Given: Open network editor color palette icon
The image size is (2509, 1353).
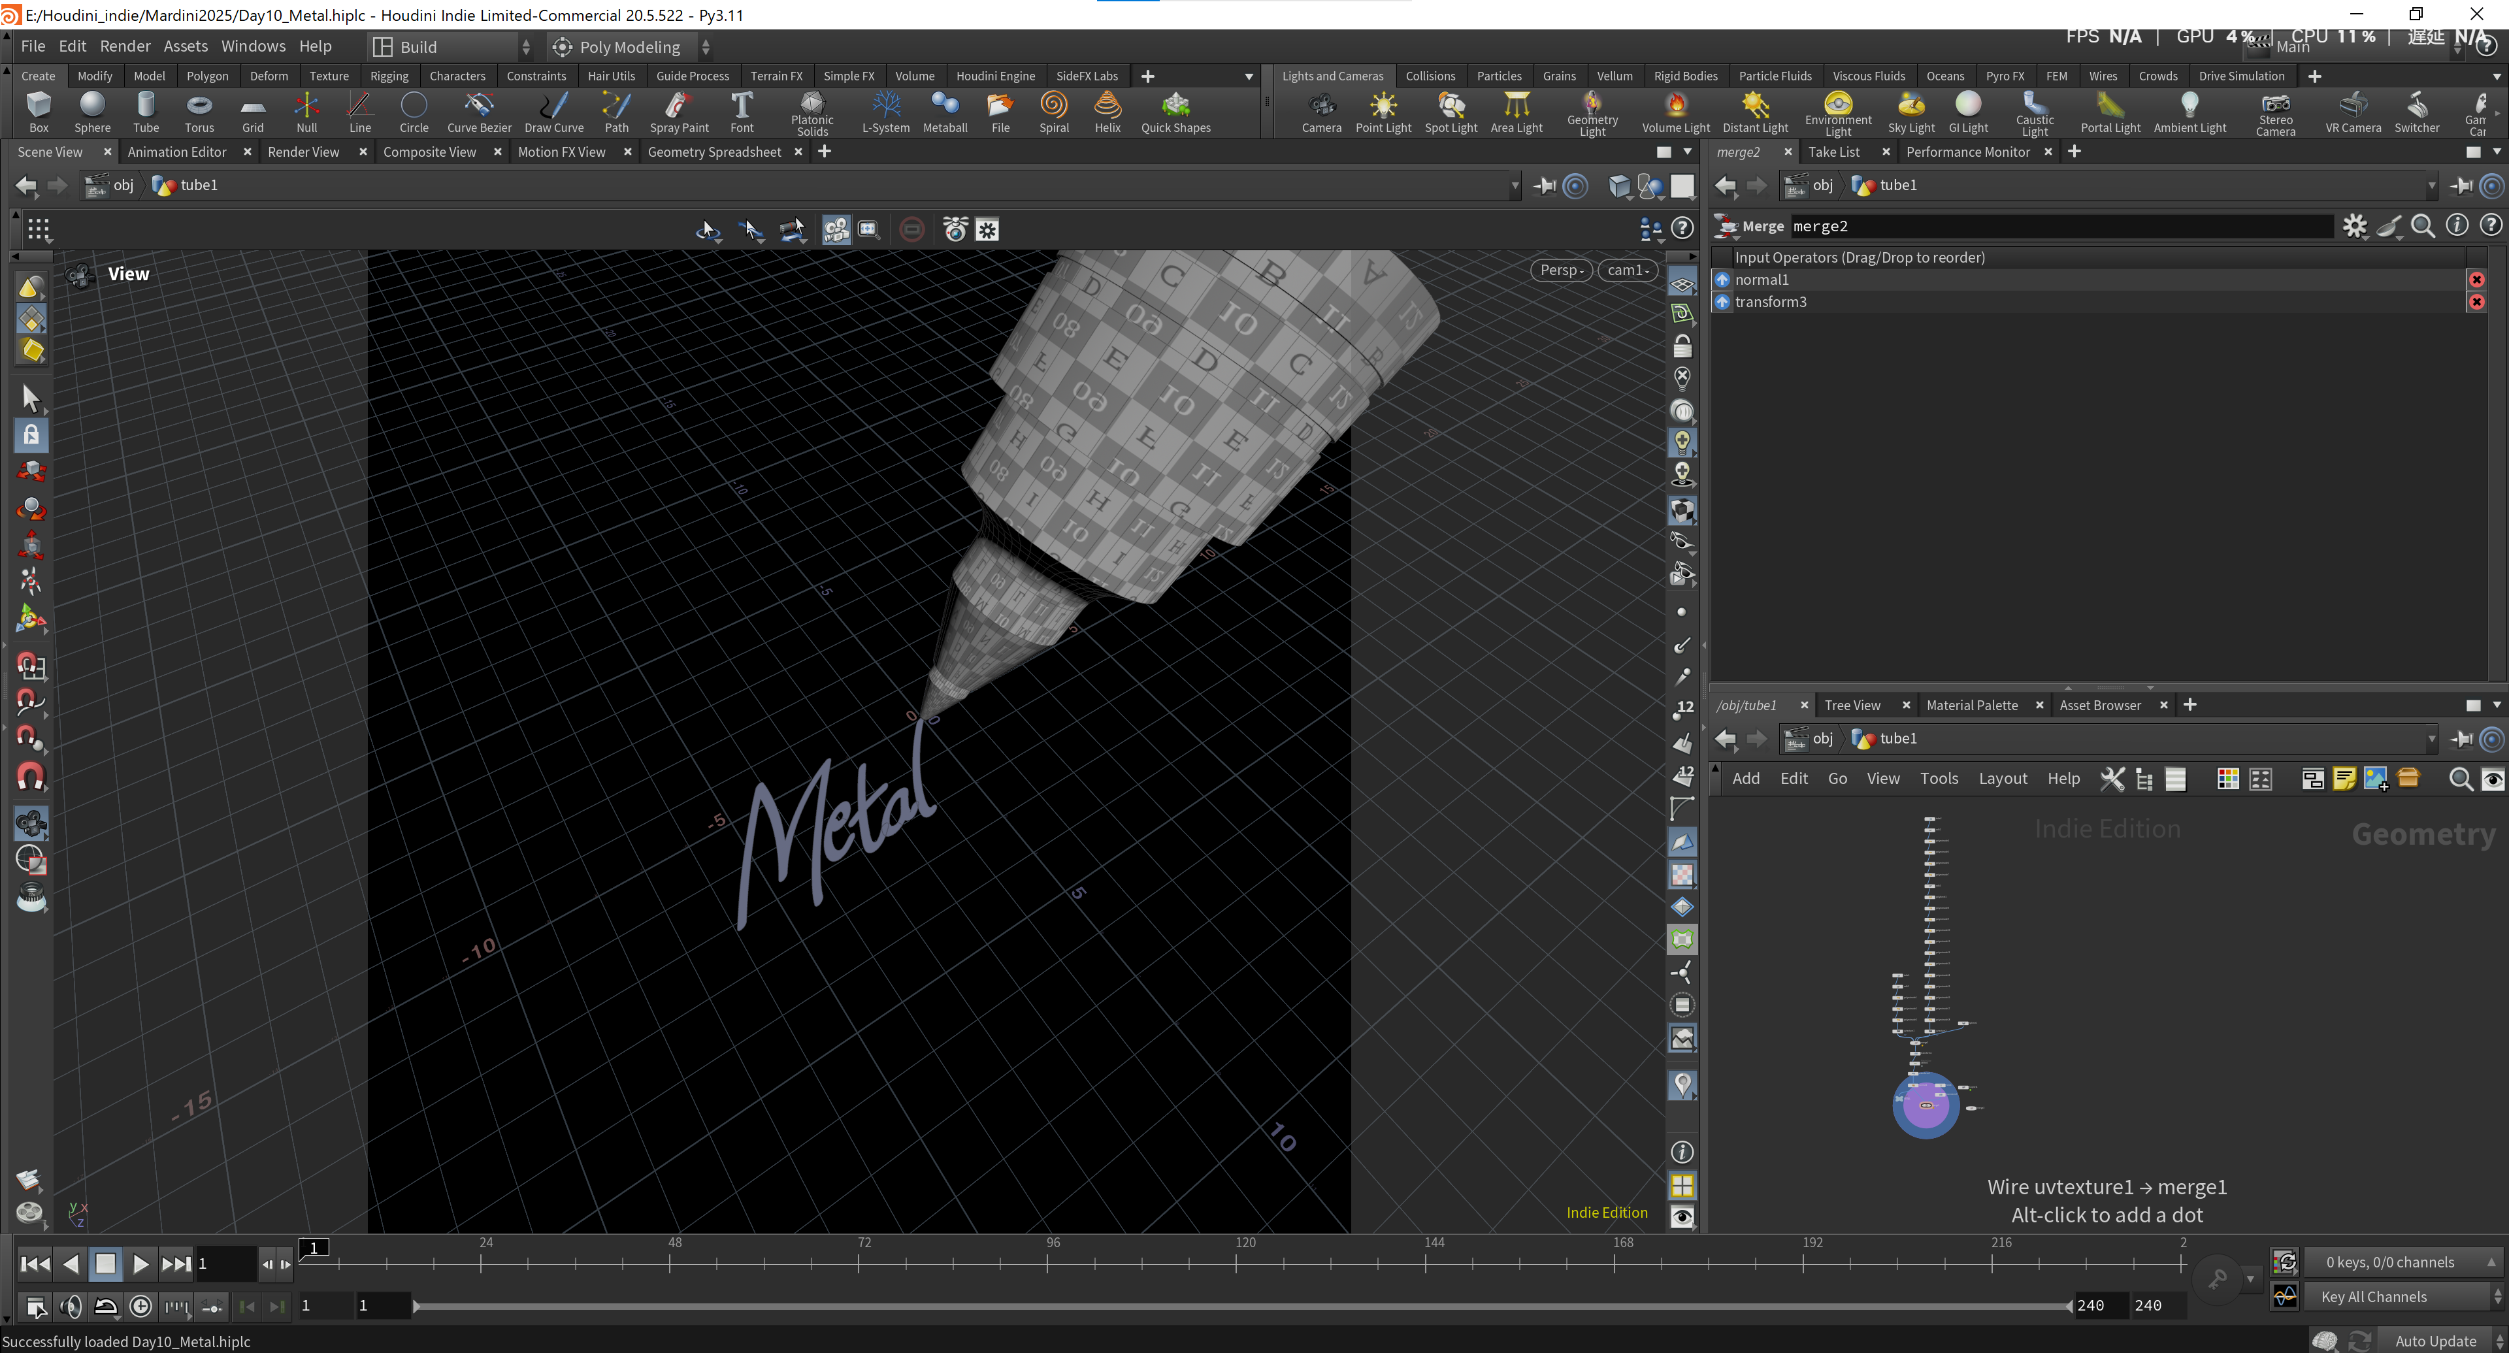Looking at the screenshot, I should click(x=2227, y=778).
